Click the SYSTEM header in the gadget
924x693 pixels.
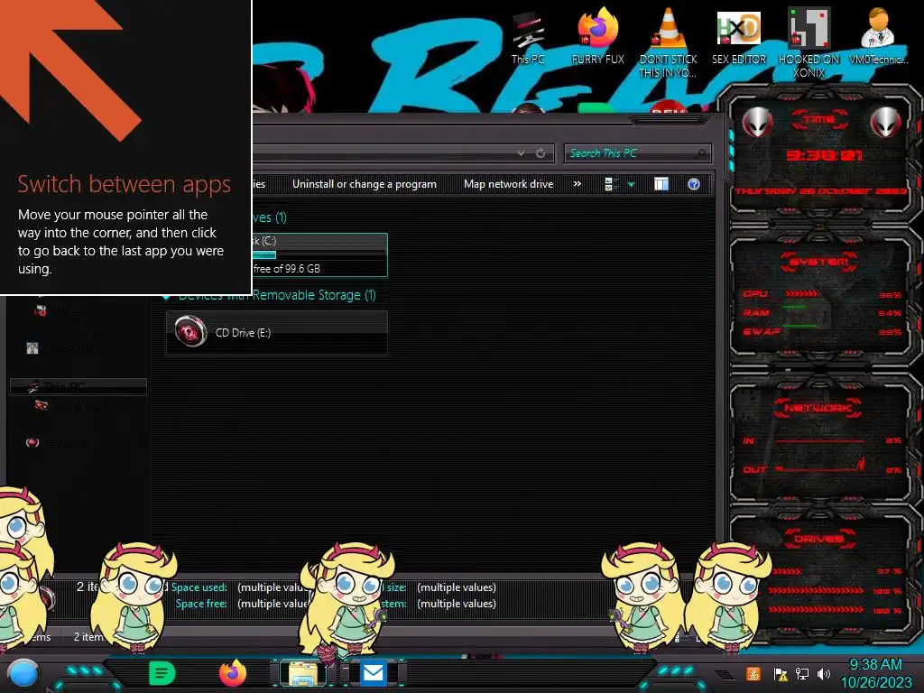819,262
